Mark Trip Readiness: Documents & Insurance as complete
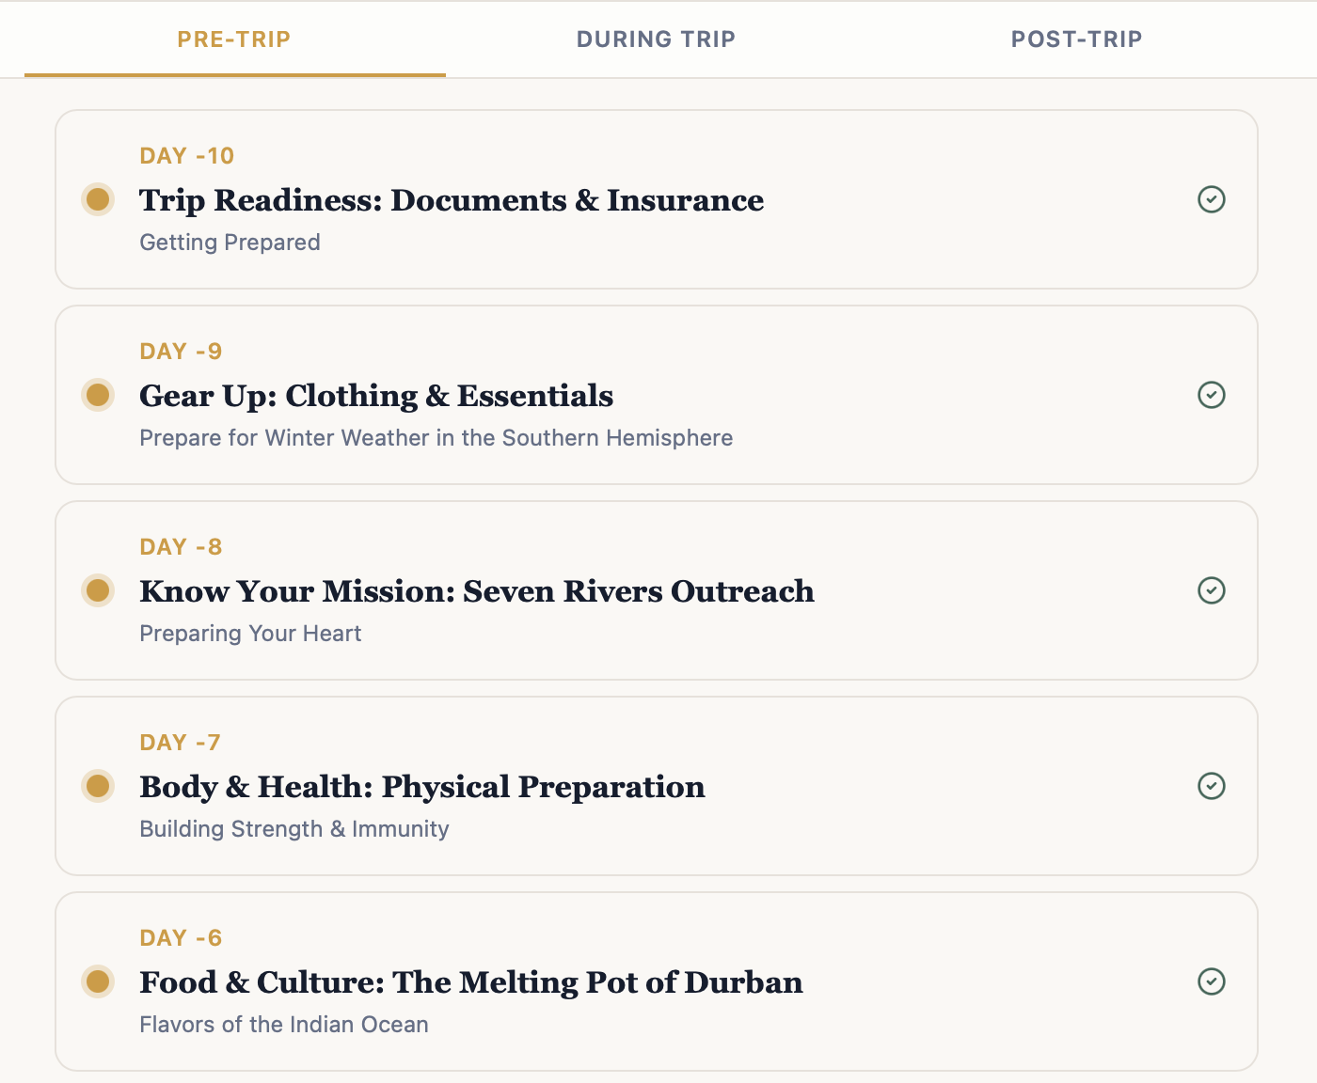This screenshot has height=1083, width=1317. pos(1213,199)
